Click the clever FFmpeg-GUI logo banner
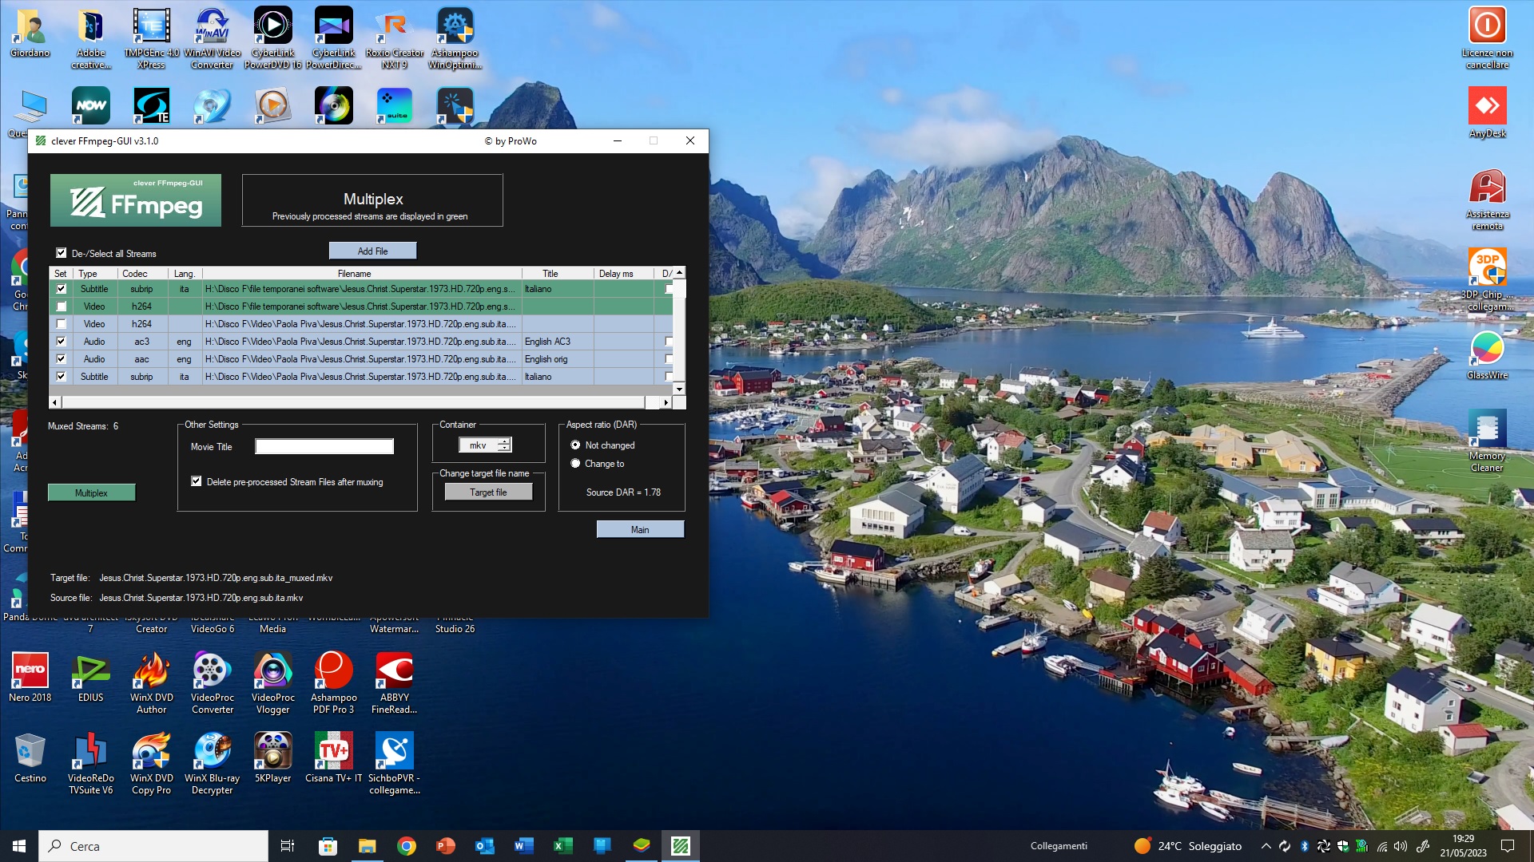The height and width of the screenshot is (862, 1534). [136, 200]
